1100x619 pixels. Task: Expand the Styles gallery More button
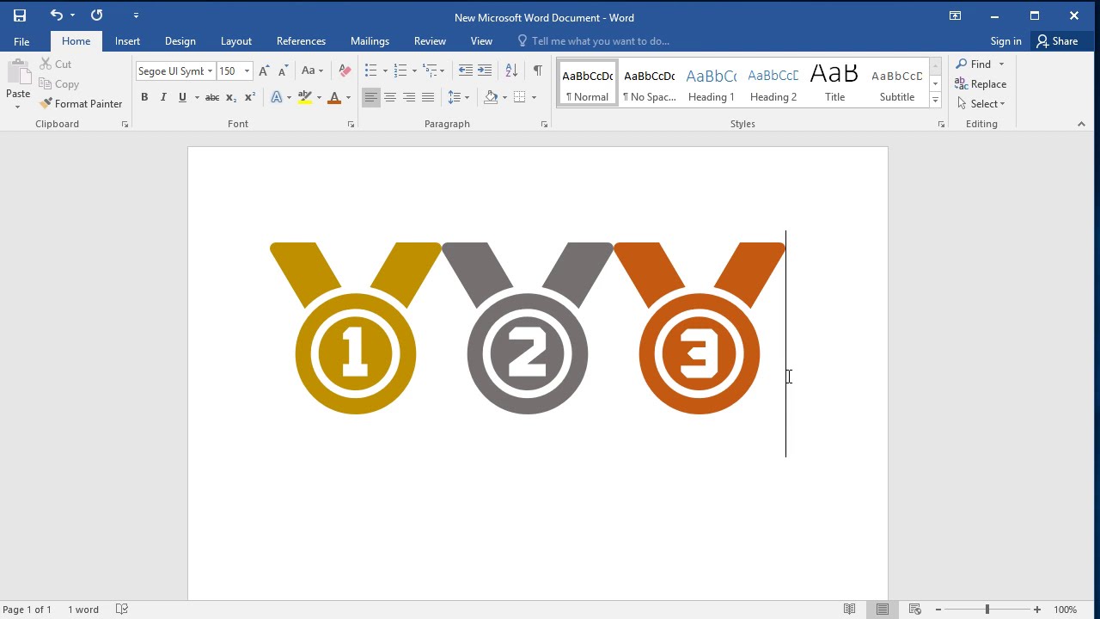935,100
